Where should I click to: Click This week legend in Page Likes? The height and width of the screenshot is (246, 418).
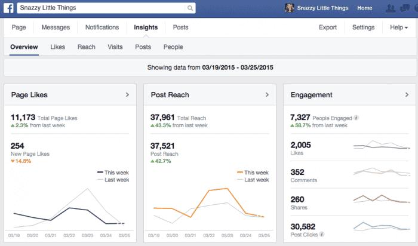point(113,173)
